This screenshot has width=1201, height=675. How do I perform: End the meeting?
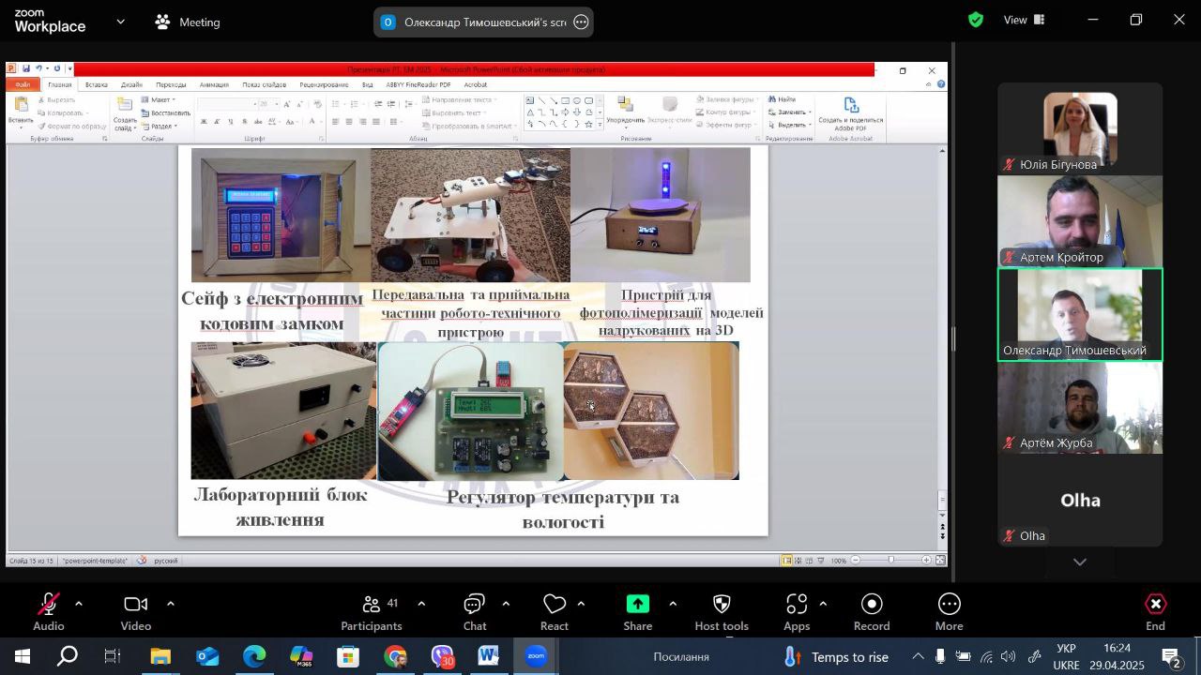1156,611
